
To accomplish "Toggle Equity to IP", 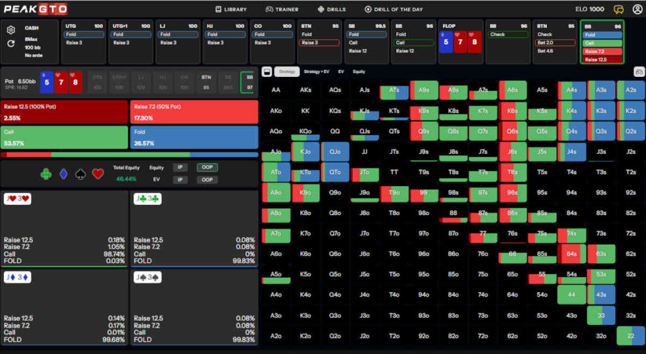I will click(x=180, y=168).
